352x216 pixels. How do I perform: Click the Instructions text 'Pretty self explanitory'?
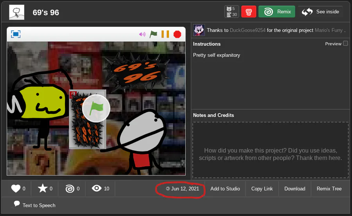point(216,55)
